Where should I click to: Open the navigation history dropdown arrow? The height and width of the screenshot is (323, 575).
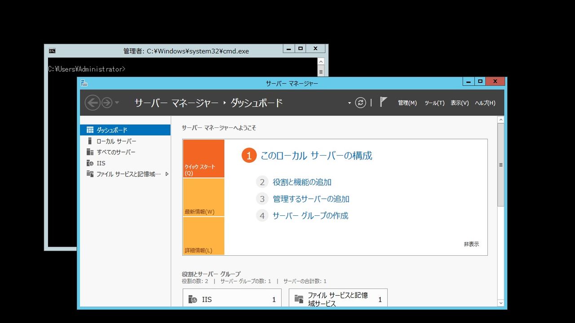tap(117, 103)
